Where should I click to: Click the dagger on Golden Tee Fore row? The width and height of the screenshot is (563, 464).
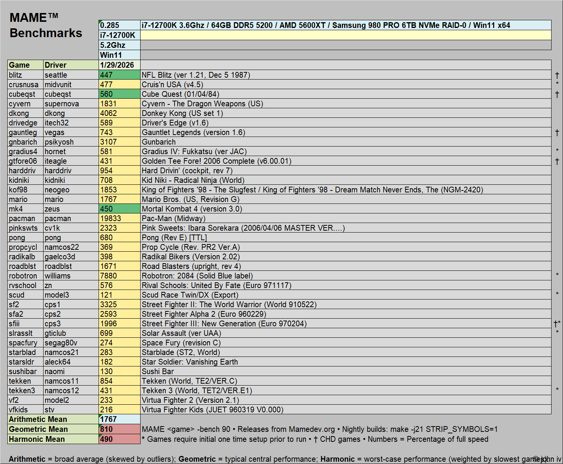[557, 161]
